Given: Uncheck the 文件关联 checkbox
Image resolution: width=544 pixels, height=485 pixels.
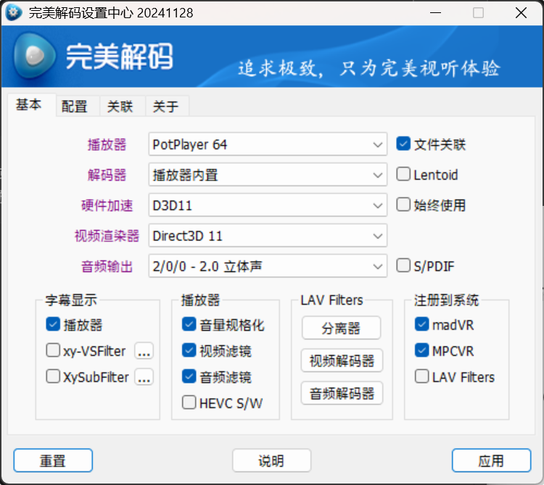Looking at the screenshot, I should point(404,145).
